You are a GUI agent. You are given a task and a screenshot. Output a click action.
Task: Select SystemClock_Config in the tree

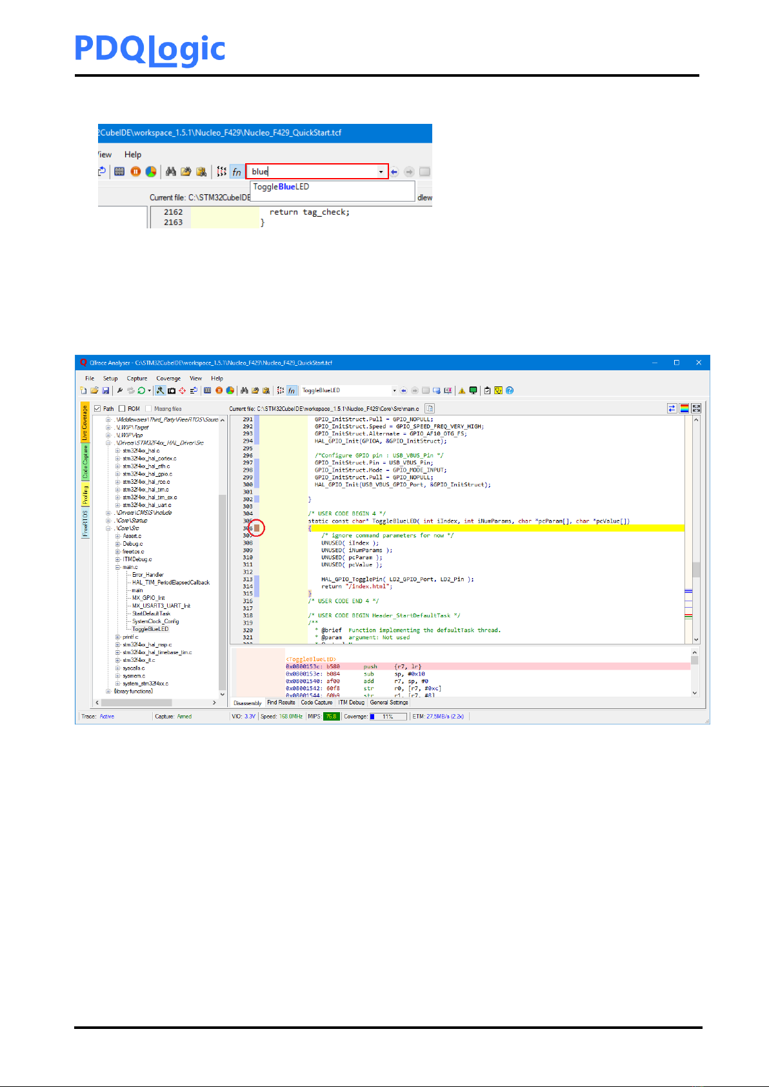pyautogui.click(x=155, y=621)
